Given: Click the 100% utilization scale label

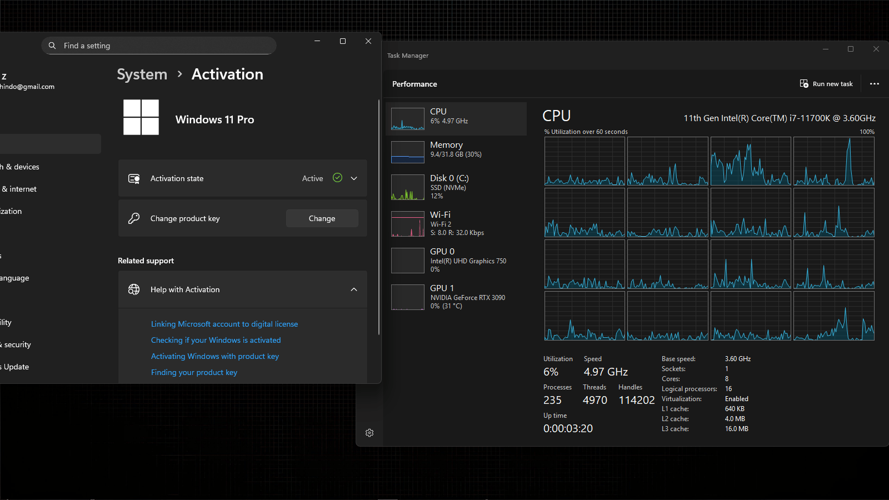Looking at the screenshot, I should [867, 132].
